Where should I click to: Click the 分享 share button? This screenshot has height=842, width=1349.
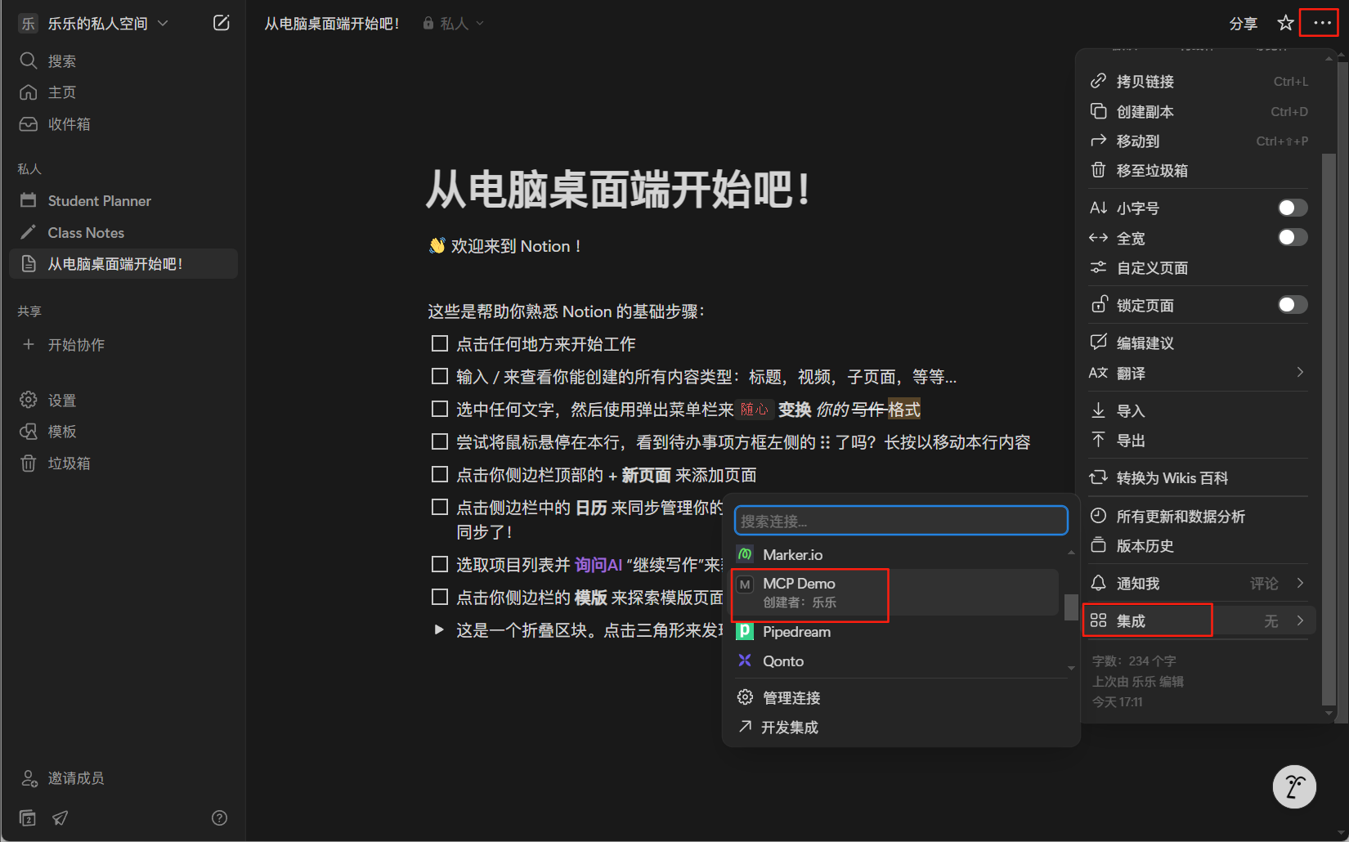pos(1243,24)
